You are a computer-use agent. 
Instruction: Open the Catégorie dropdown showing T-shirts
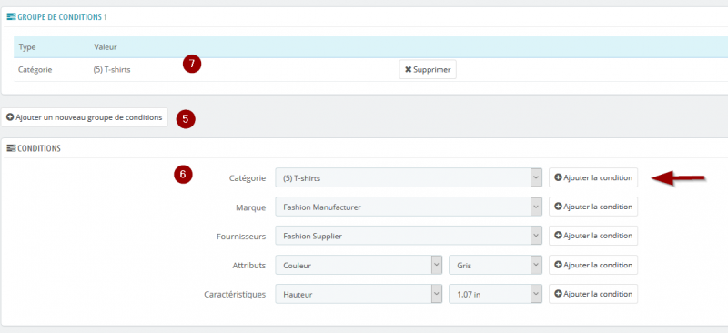coord(409,177)
